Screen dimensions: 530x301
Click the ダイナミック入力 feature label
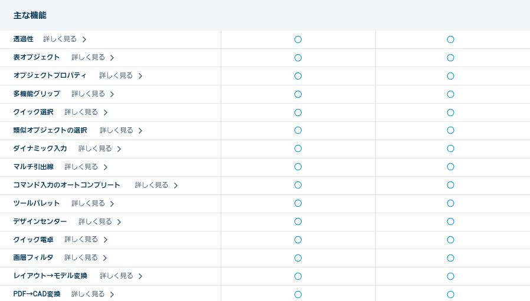pyautogui.click(x=40, y=148)
